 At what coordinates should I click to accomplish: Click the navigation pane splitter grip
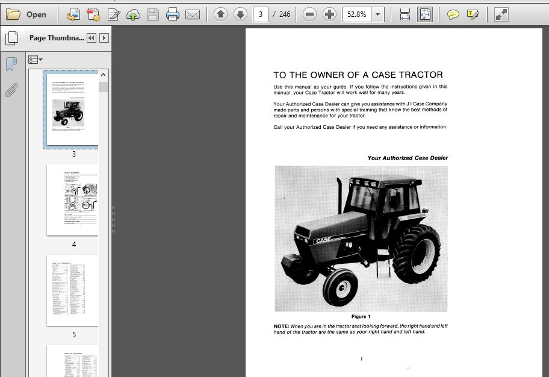click(113, 220)
